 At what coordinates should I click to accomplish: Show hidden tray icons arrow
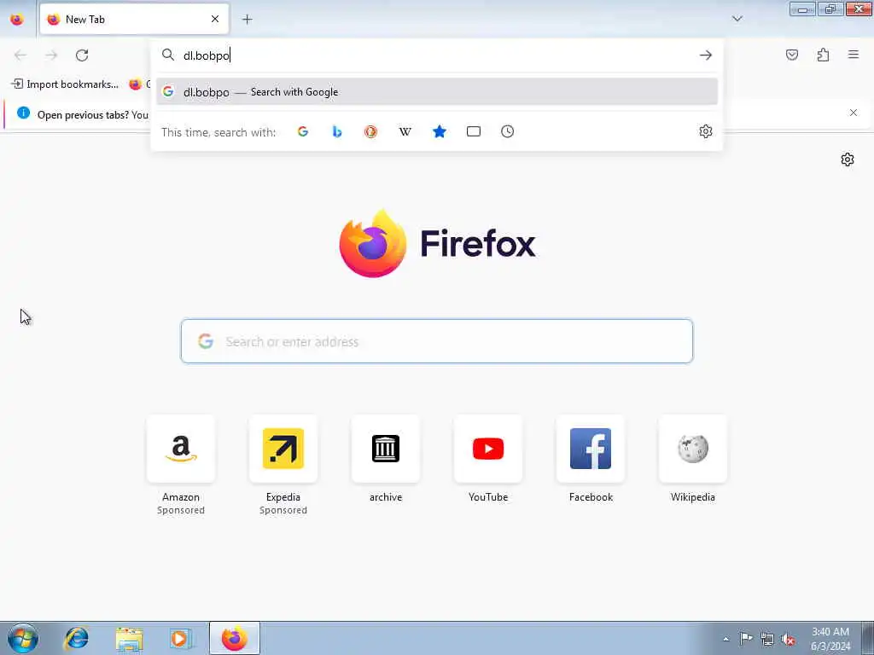pyautogui.click(x=725, y=639)
